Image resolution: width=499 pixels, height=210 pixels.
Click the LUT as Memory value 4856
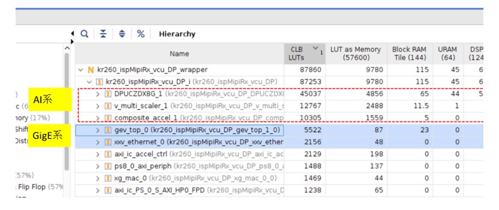click(x=374, y=94)
